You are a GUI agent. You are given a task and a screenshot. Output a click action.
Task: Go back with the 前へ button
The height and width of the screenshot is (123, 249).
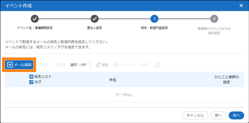click(x=218, y=115)
